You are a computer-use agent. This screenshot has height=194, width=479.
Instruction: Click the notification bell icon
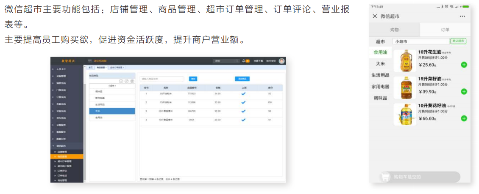(x=243, y=61)
